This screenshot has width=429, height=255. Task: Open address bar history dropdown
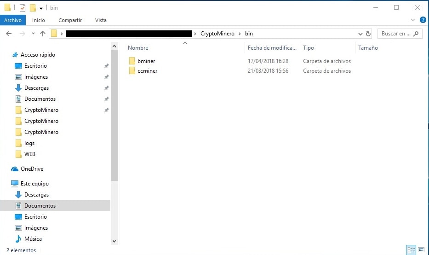(x=360, y=34)
